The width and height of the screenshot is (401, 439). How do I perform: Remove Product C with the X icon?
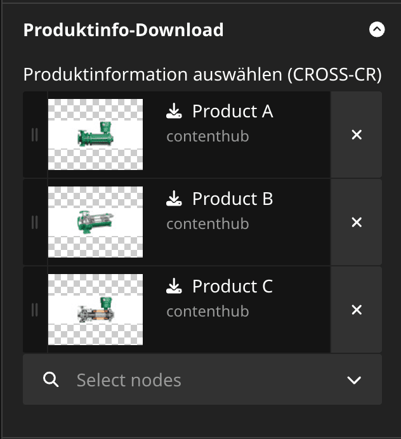(357, 310)
